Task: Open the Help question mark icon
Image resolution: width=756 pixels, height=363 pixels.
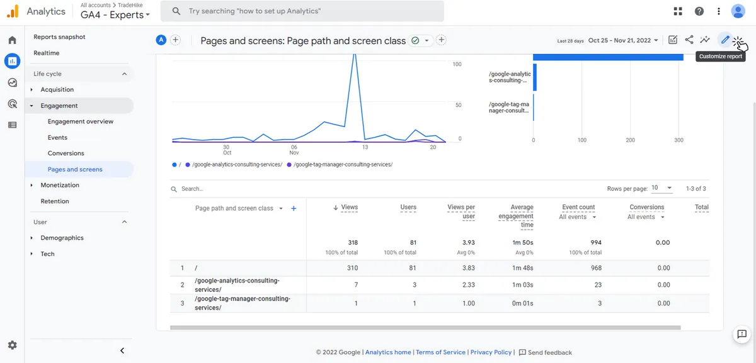Action: pyautogui.click(x=699, y=11)
